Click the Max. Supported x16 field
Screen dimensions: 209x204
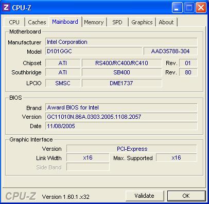tap(177, 158)
